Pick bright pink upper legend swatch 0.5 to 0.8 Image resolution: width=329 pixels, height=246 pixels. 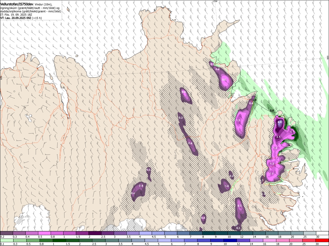(x=44, y=233)
